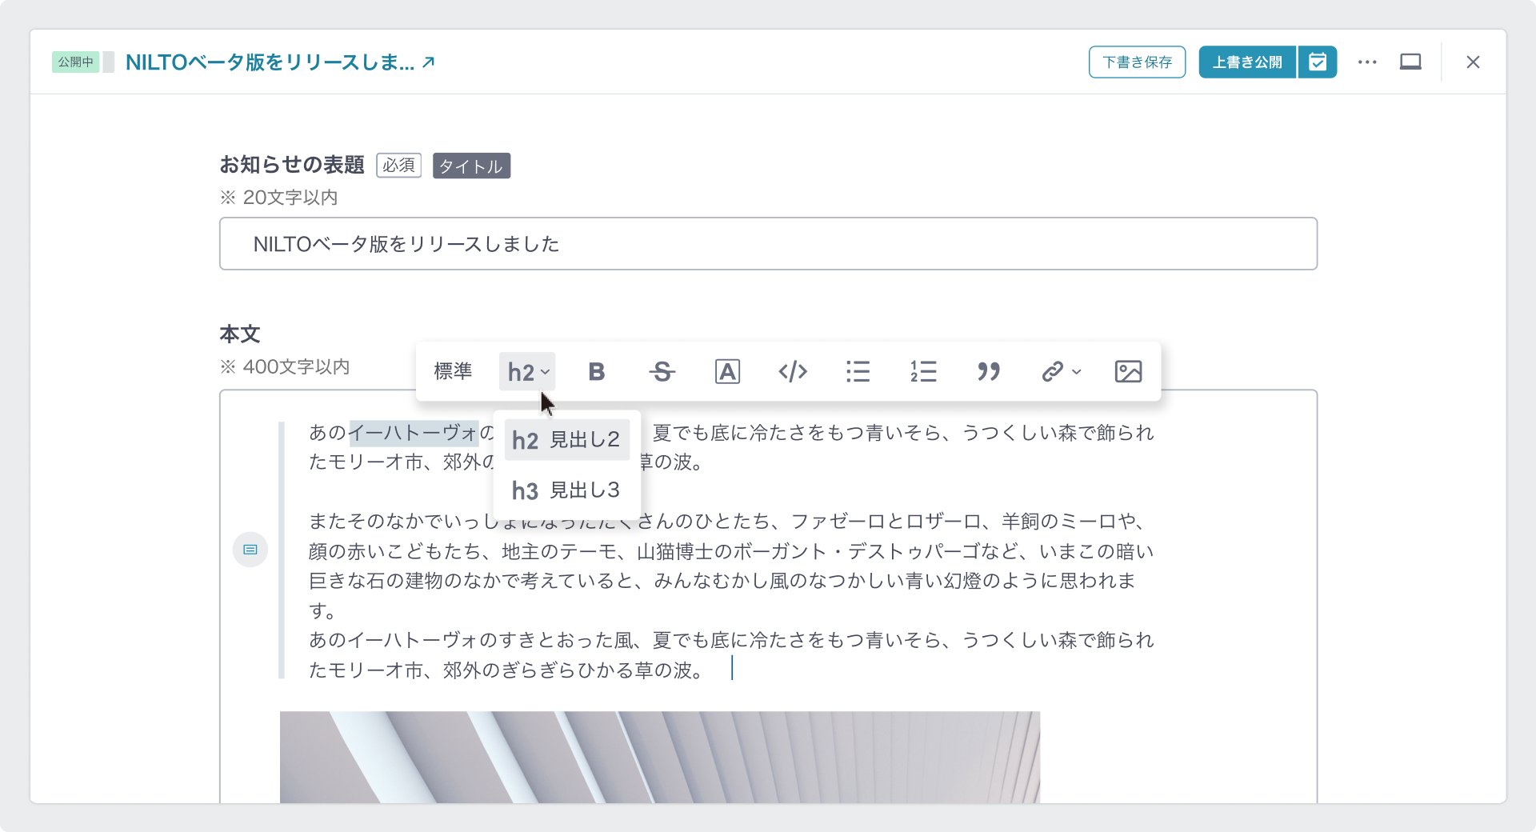Click the 公開中 status badge
The height and width of the screenshot is (832, 1536).
(75, 62)
